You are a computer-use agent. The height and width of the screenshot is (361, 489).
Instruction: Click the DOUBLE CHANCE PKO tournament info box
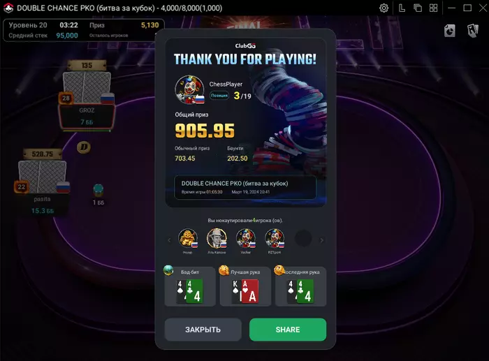point(245,187)
